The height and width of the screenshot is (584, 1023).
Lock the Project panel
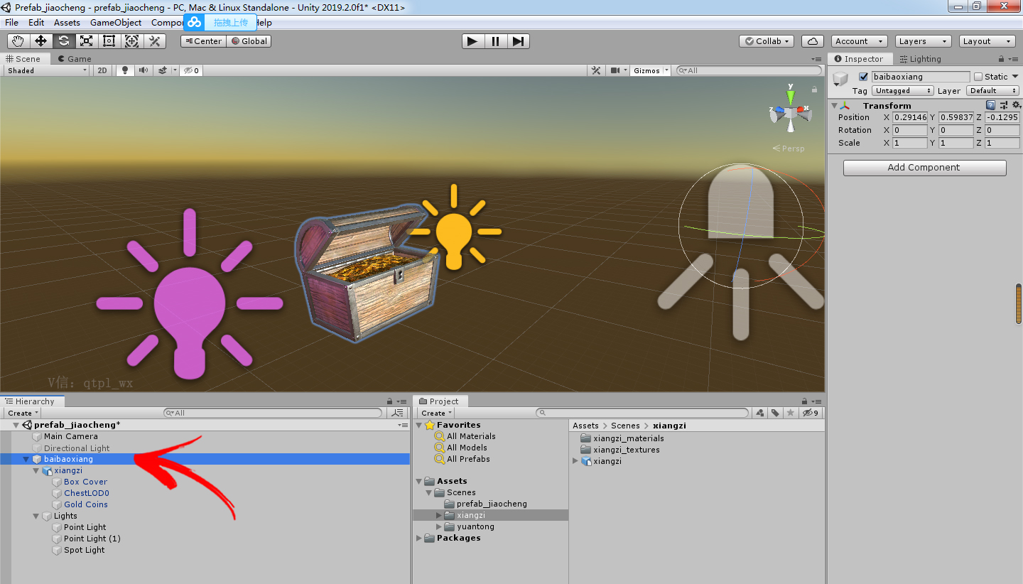point(804,401)
